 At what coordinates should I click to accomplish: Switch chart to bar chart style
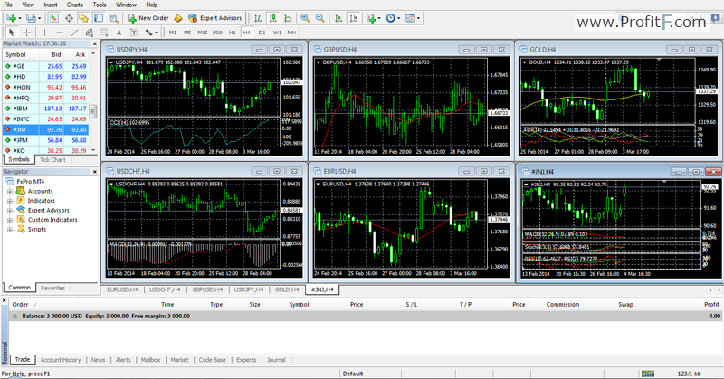(x=258, y=18)
